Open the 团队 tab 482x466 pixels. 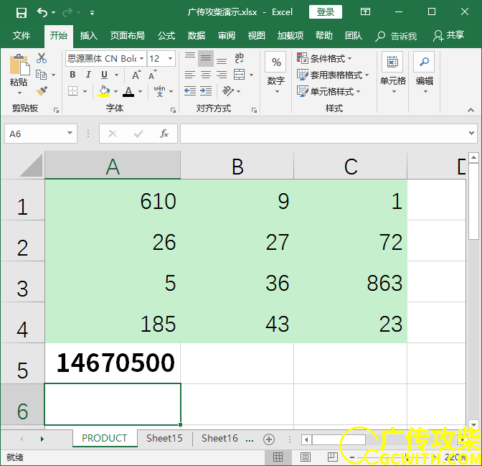click(354, 36)
